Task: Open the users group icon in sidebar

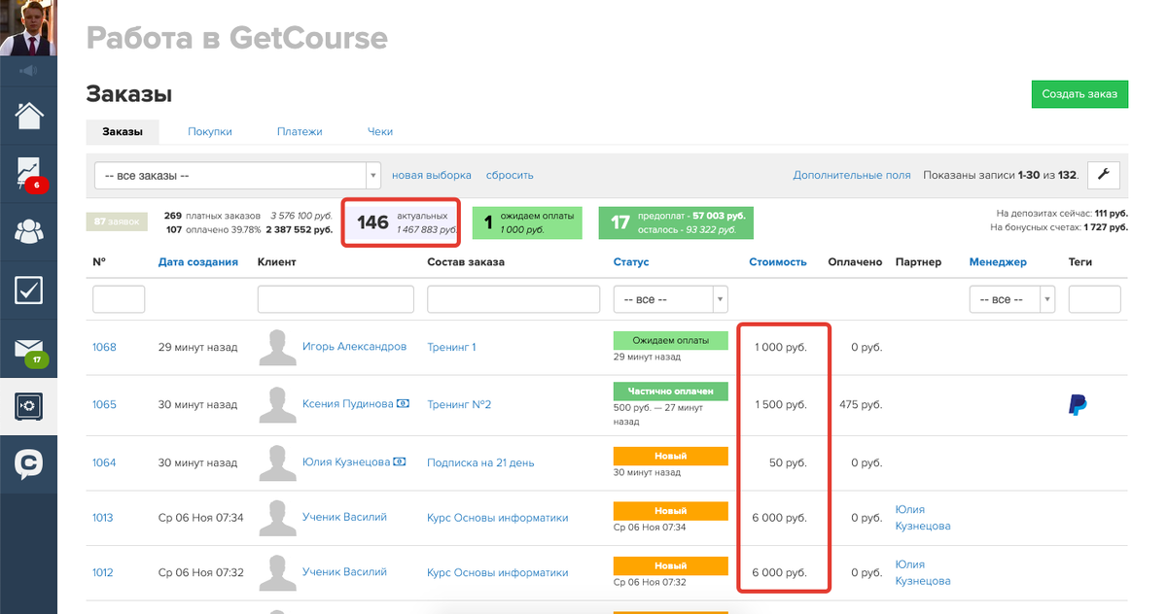Action: point(28,231)
